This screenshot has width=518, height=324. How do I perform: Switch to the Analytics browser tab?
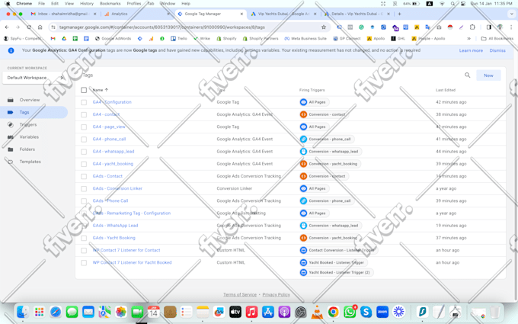tap(137, 14)
